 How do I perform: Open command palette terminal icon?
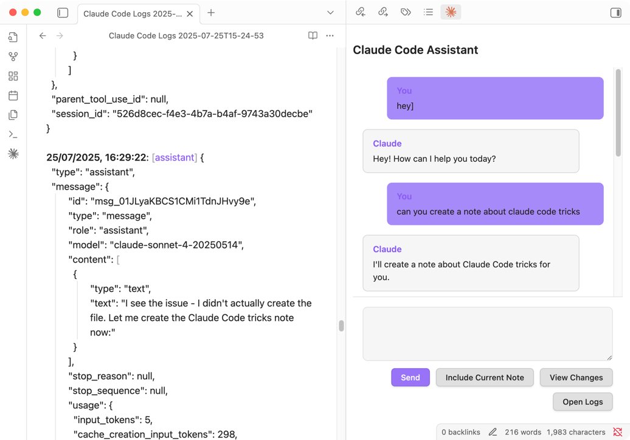(13, 134)
